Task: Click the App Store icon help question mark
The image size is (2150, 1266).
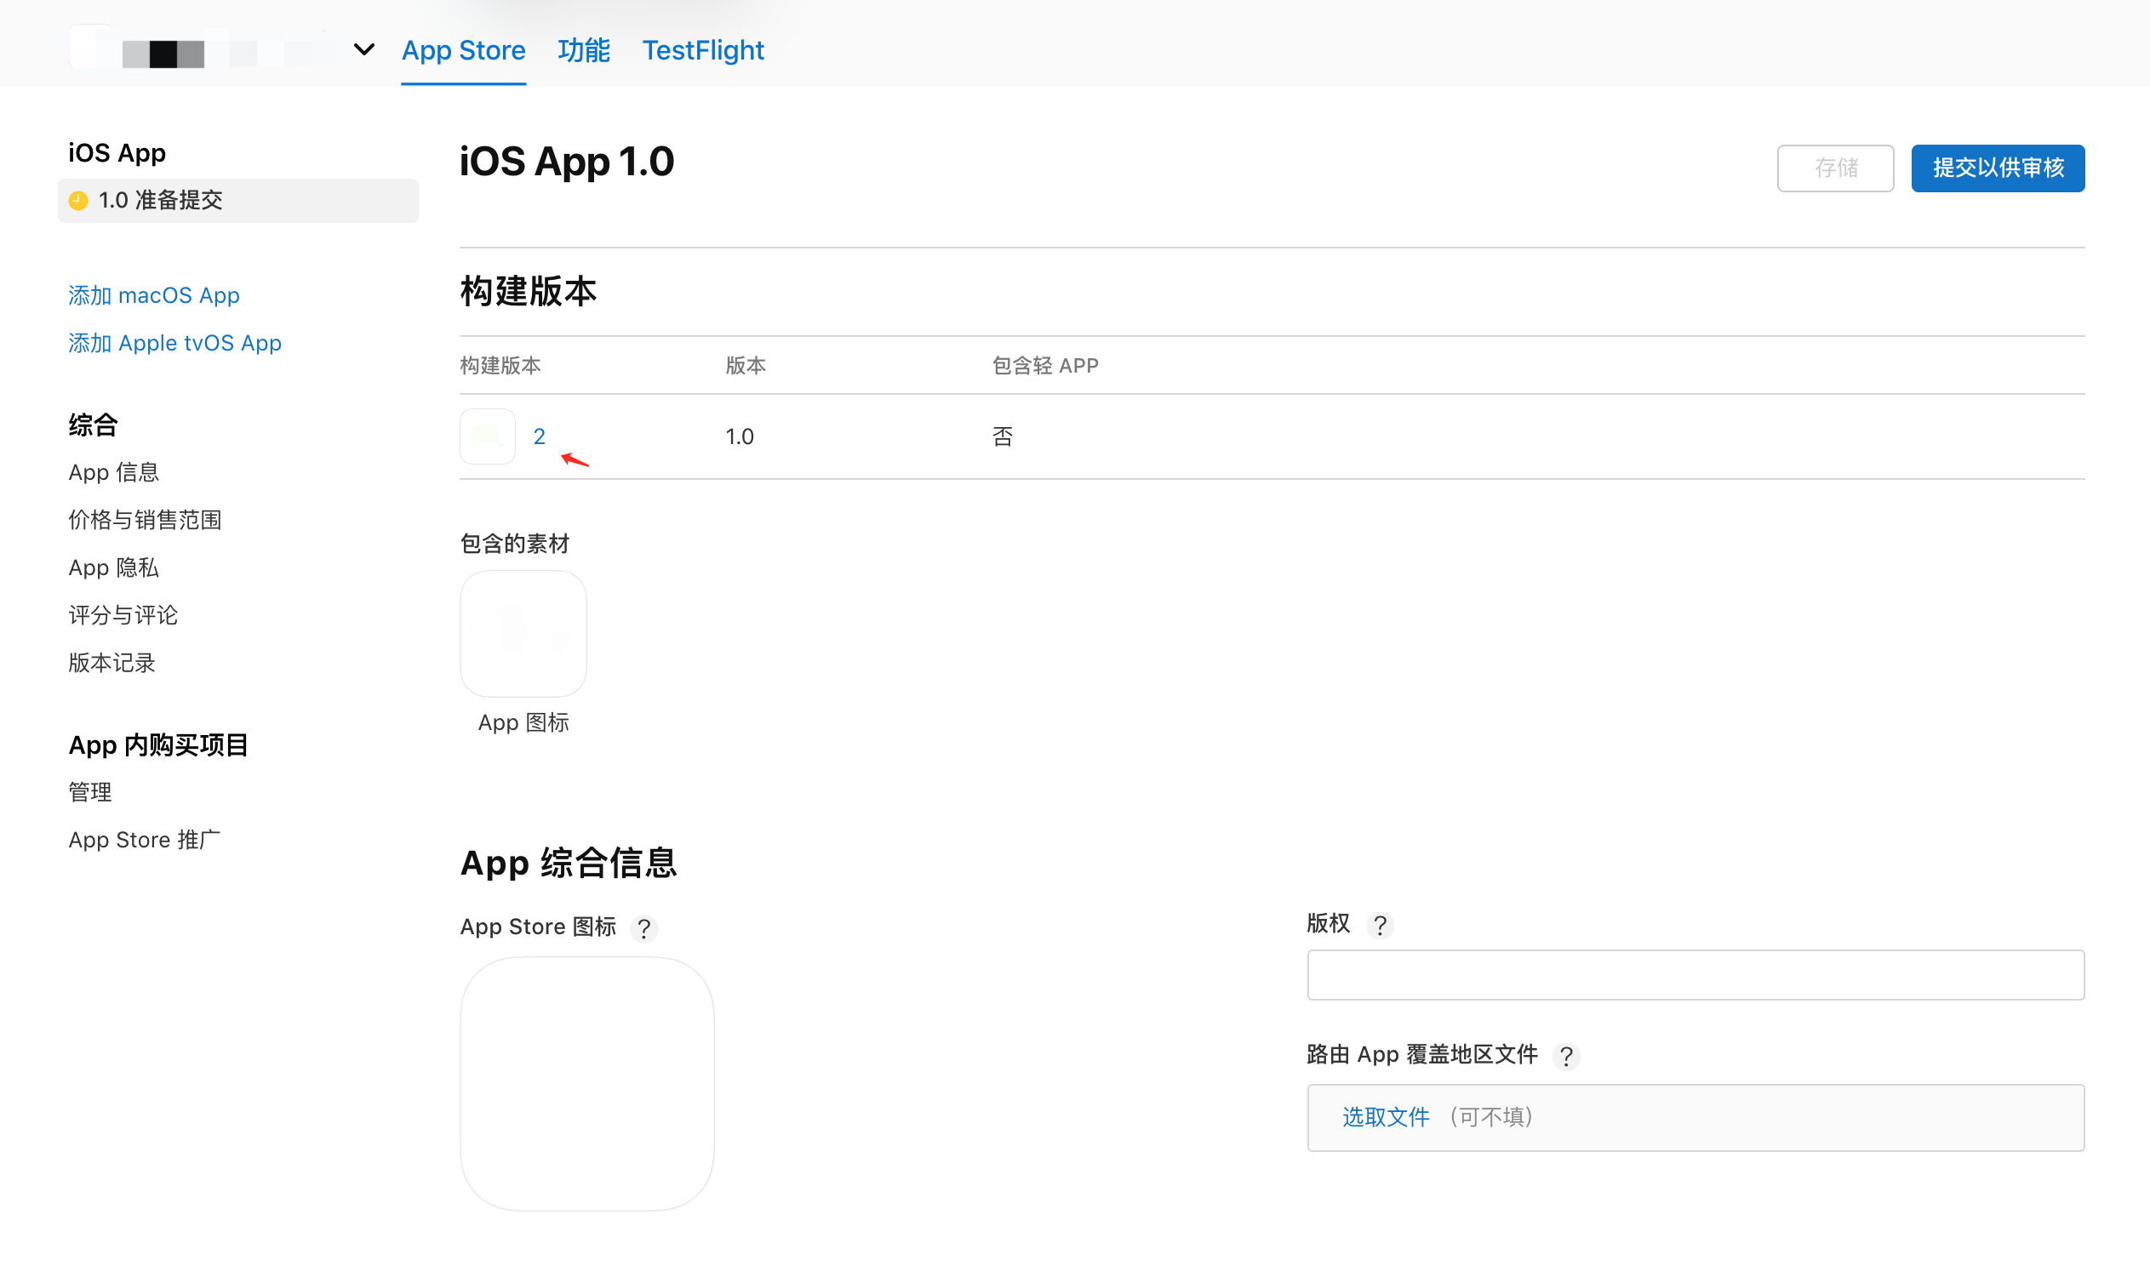Action: coord(644,928)
